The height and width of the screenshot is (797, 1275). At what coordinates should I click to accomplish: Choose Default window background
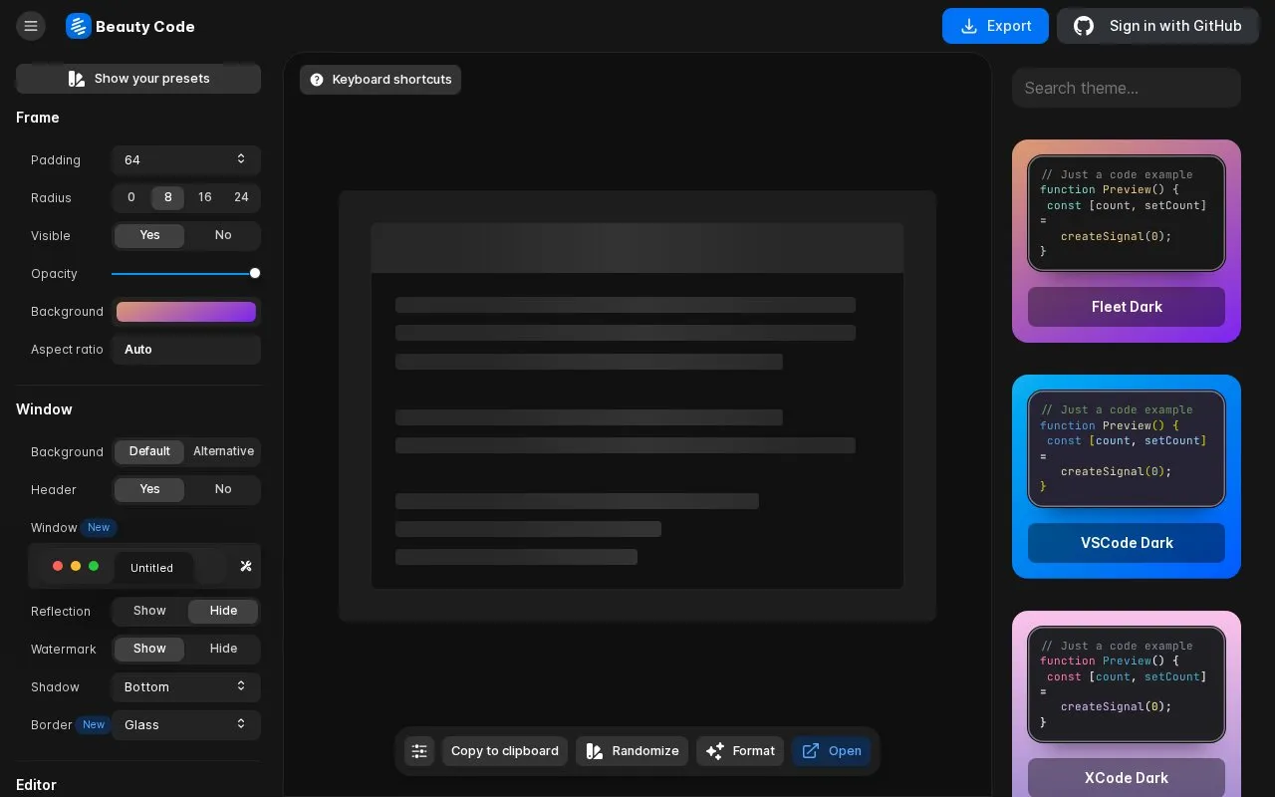(149, 451)
